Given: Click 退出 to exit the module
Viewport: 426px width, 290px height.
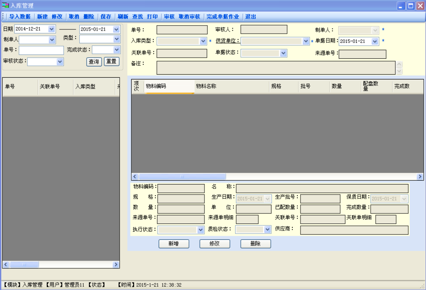Looking at the screenshot, I should (x=251, y=17).
